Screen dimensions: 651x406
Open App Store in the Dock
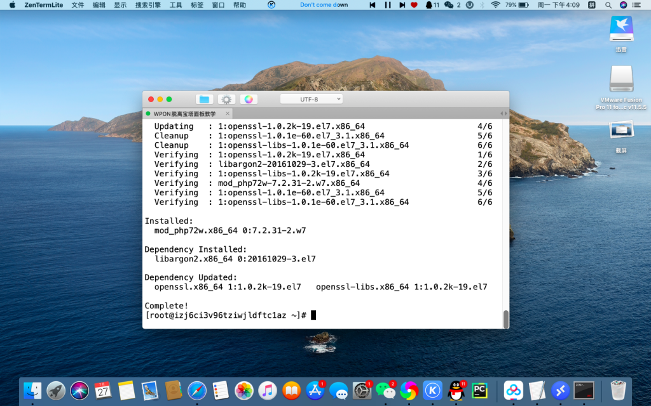[x=315, y=391]
